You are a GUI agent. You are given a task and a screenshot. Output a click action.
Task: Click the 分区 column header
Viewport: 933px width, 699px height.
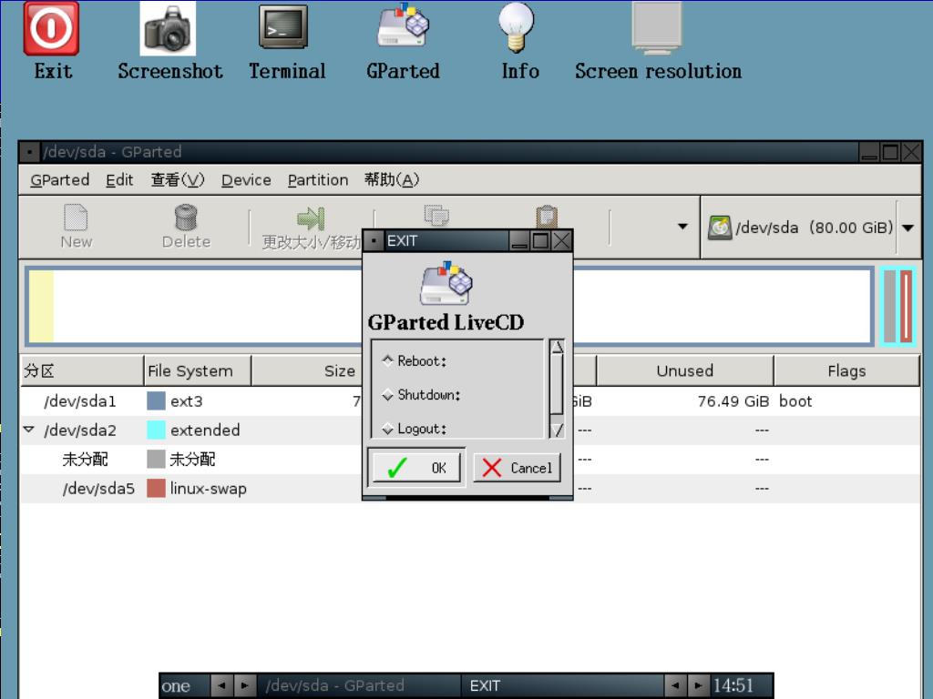(82, 371)
